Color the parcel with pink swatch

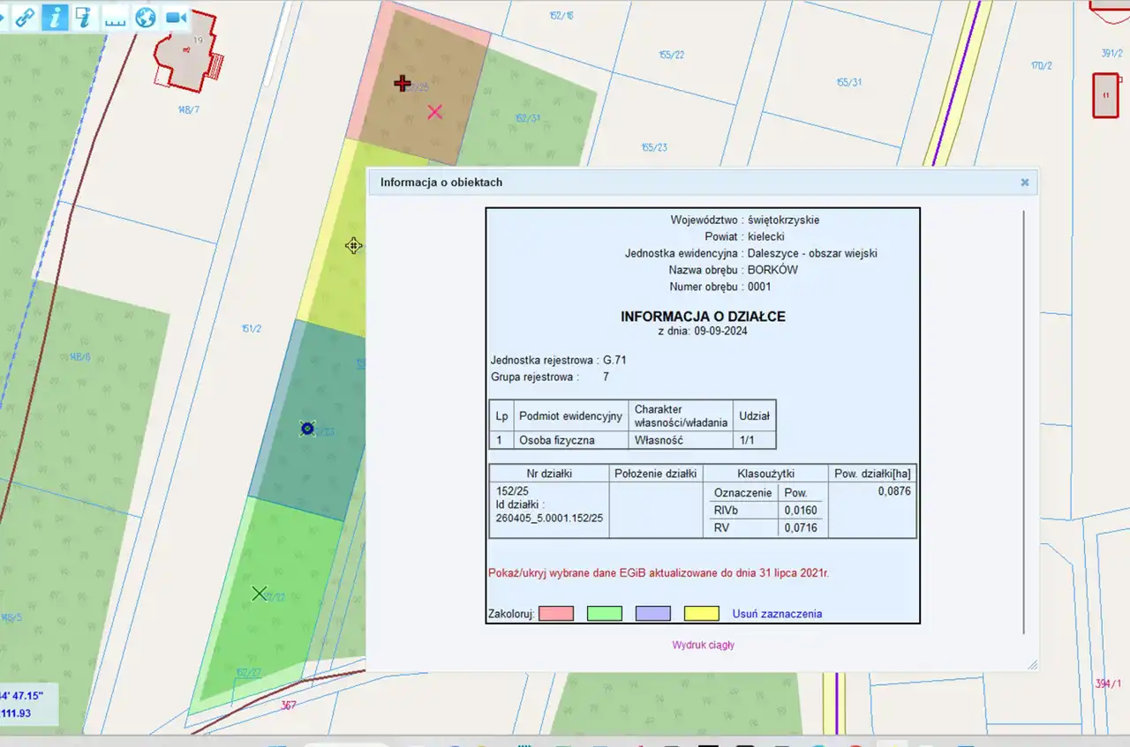pyautogui.click(x=556, y=614)
